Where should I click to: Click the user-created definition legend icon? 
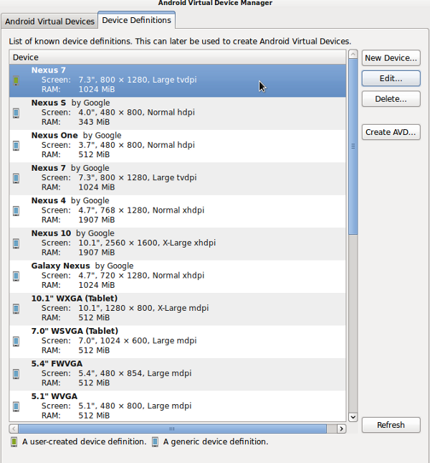[x=14, y=442]
